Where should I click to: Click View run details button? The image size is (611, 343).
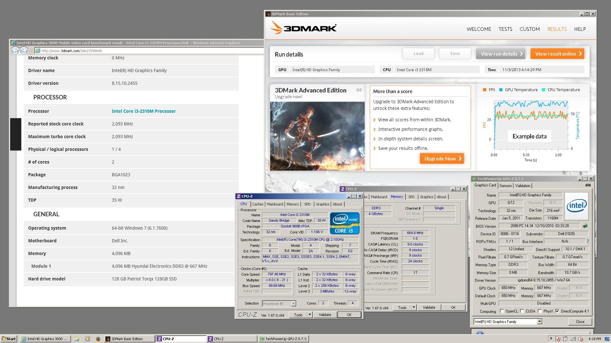point(501,54)
